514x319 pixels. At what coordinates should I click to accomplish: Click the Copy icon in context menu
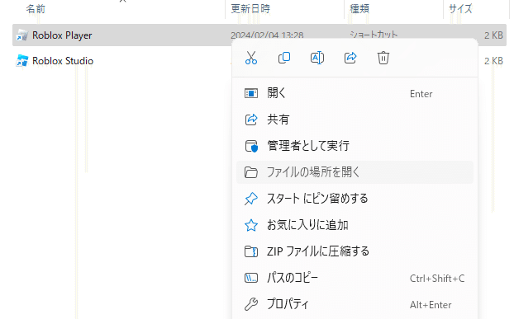point(284,58)
